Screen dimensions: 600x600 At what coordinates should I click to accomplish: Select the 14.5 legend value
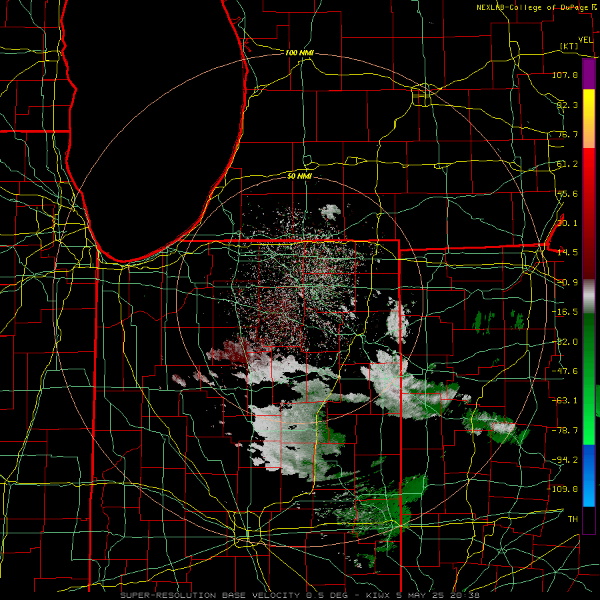coord(567,253)
